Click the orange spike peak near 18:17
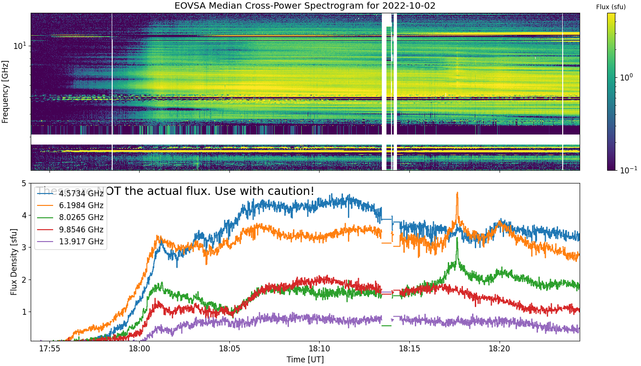Screen dimensions: 641x366 tap(457, 194)
